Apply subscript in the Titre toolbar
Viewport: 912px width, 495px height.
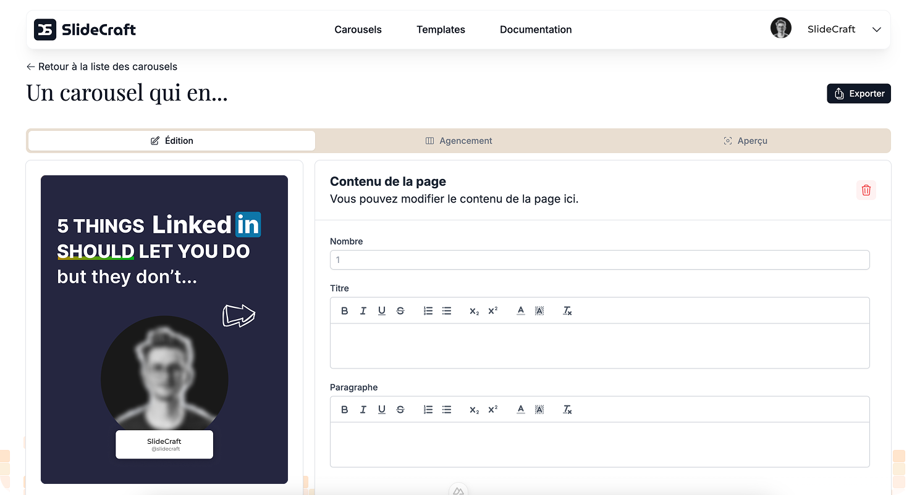tap(474, 311)
